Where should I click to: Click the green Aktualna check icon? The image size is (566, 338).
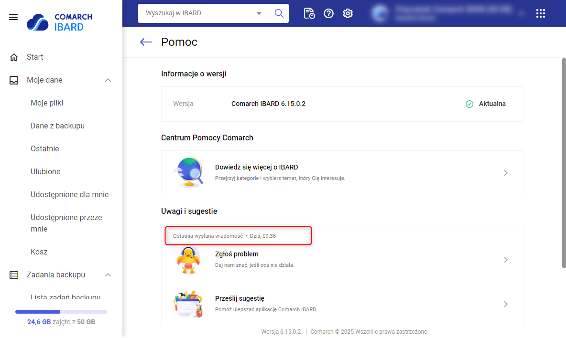(469, 104)
